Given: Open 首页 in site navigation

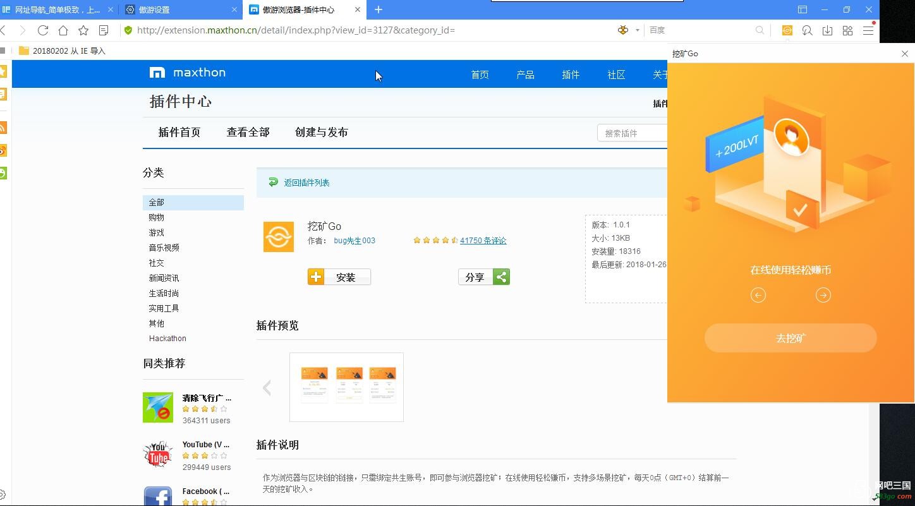Looking at the screenshot, I should point(480,75).
